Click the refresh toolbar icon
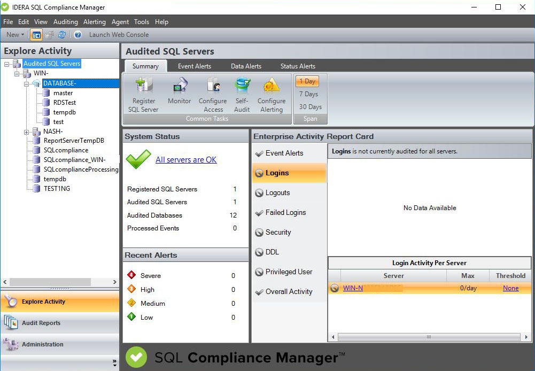The width and height of the screenshot is (535, 371). pos(62,35)
